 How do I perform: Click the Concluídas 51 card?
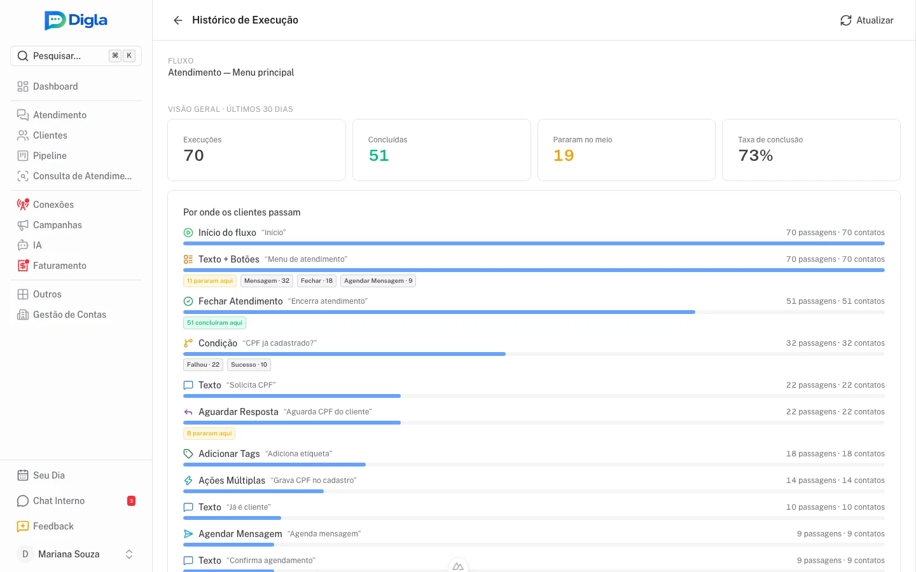[x=441, y=150]
